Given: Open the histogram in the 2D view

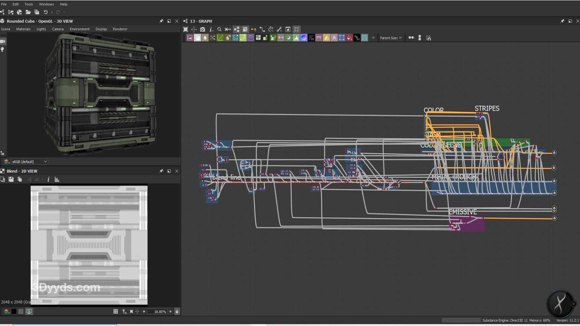Looking at the screenshot, I should click(57, 180).
